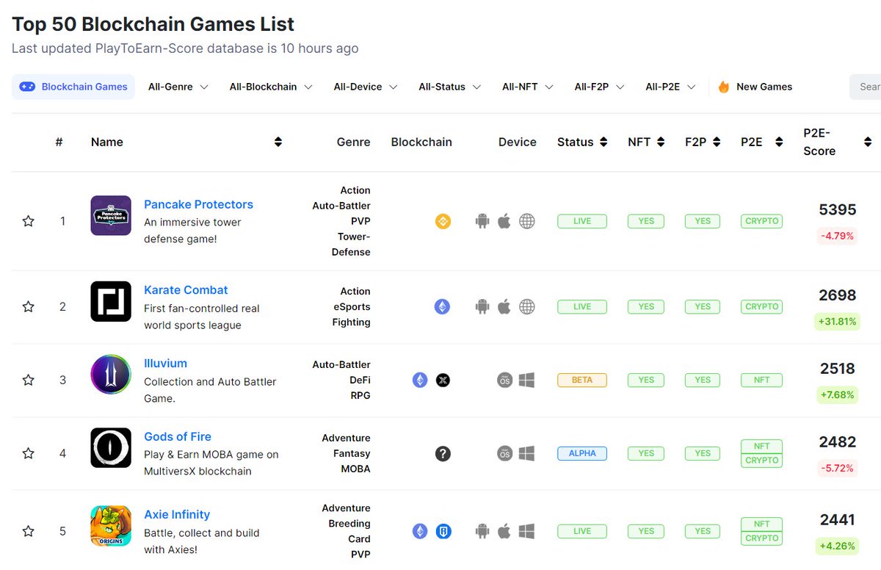The width and height of the screenshot is (881, 570).
Task: Click Windows icon in Axie Infinity row
Action: [x=527, y=531]
